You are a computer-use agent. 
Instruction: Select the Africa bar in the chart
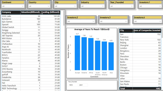(x=91, y=54)
